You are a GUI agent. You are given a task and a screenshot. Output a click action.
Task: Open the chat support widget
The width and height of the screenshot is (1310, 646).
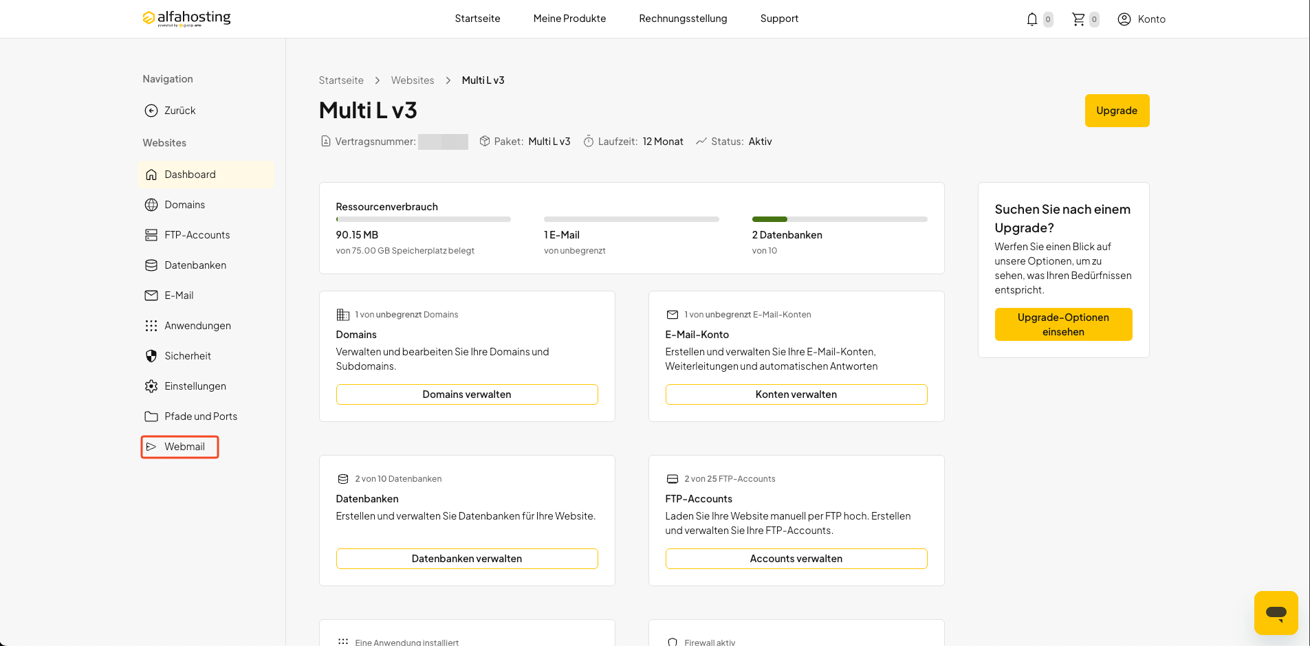click(x=1276, y=613)
